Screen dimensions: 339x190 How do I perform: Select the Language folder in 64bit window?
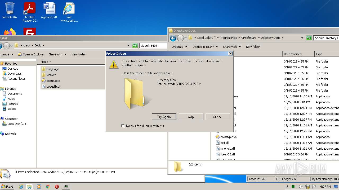tap(50, 69)
